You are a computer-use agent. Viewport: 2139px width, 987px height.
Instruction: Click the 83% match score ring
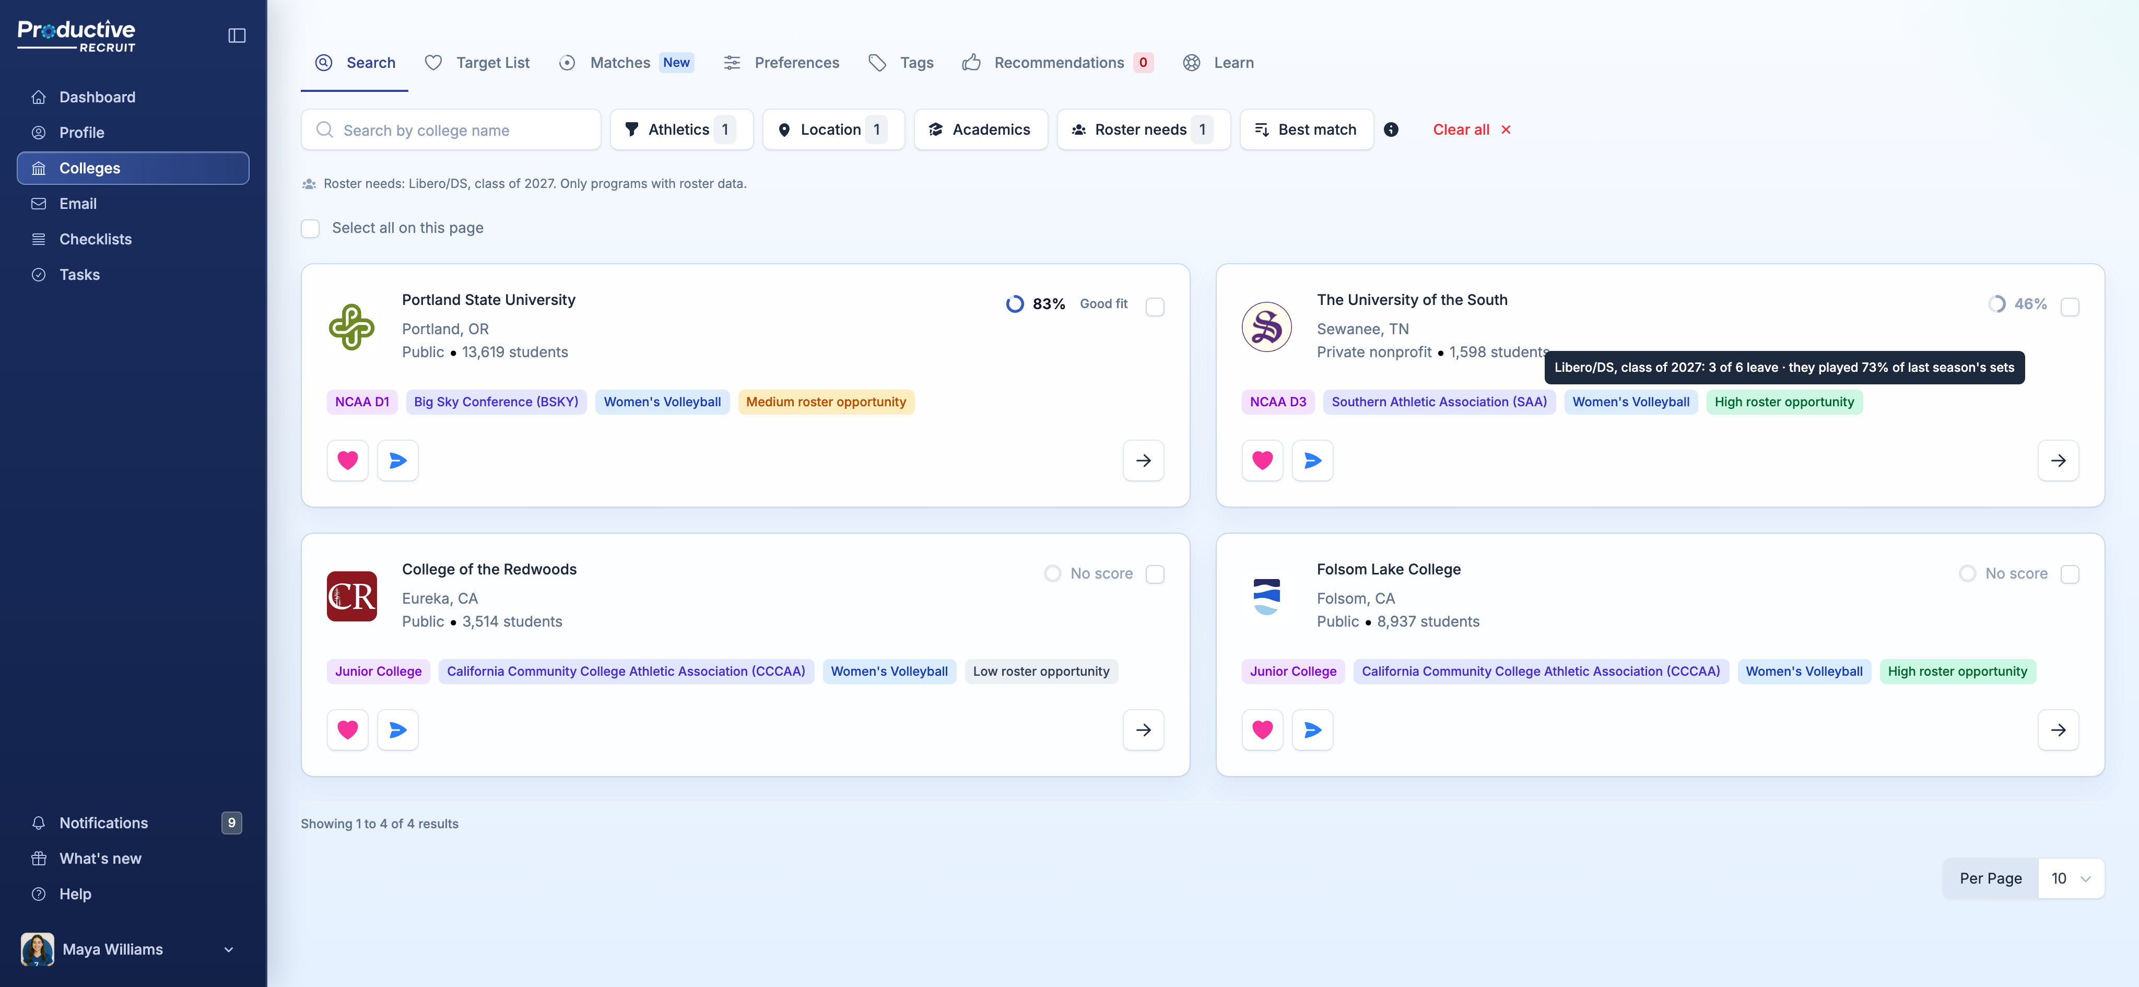point(1015,304)
